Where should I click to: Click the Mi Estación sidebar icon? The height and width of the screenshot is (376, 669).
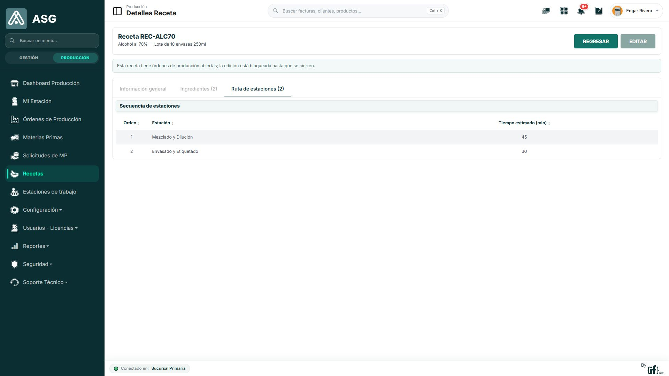pyautogui.click(x=15, y=101)
